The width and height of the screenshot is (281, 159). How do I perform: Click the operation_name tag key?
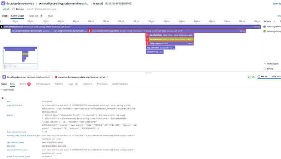pyautogui.click(x=15, y=142)
